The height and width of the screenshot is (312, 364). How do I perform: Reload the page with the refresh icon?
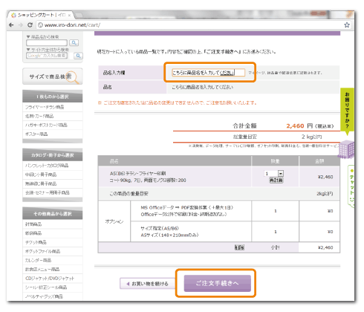[x=30, y=25]
